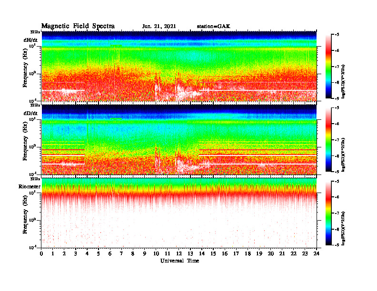This screenshot has width=377, height=291.
Task: Click the -6 value on Riometer color bar
Action: 337,197
